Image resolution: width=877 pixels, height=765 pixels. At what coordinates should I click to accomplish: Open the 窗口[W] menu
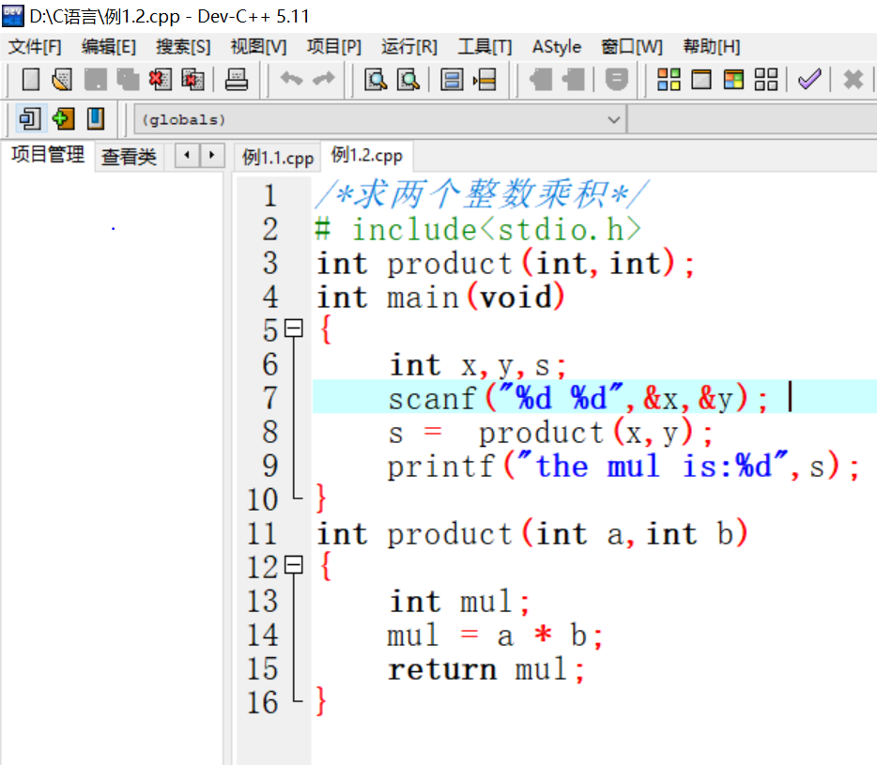[x=632, y=47]
